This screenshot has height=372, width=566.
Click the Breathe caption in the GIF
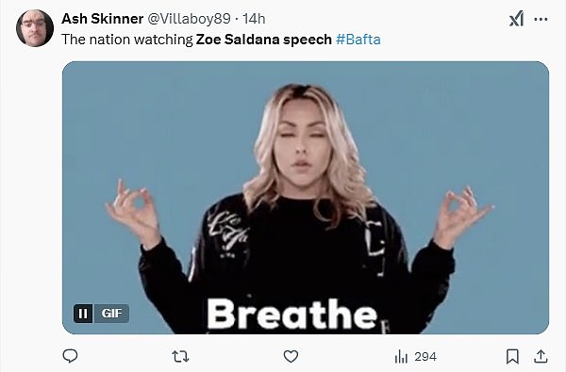click(292, 315)
